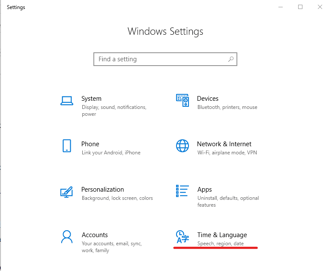Click the Devices keyboard and speaker icon
This screenshot has width=329, height=271.
point(182,100)
